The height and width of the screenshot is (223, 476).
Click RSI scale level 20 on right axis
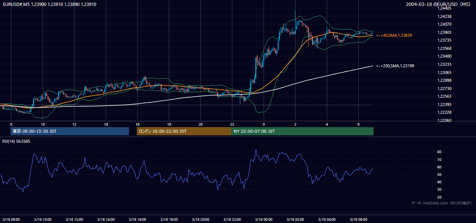click(x=439, y=197)
